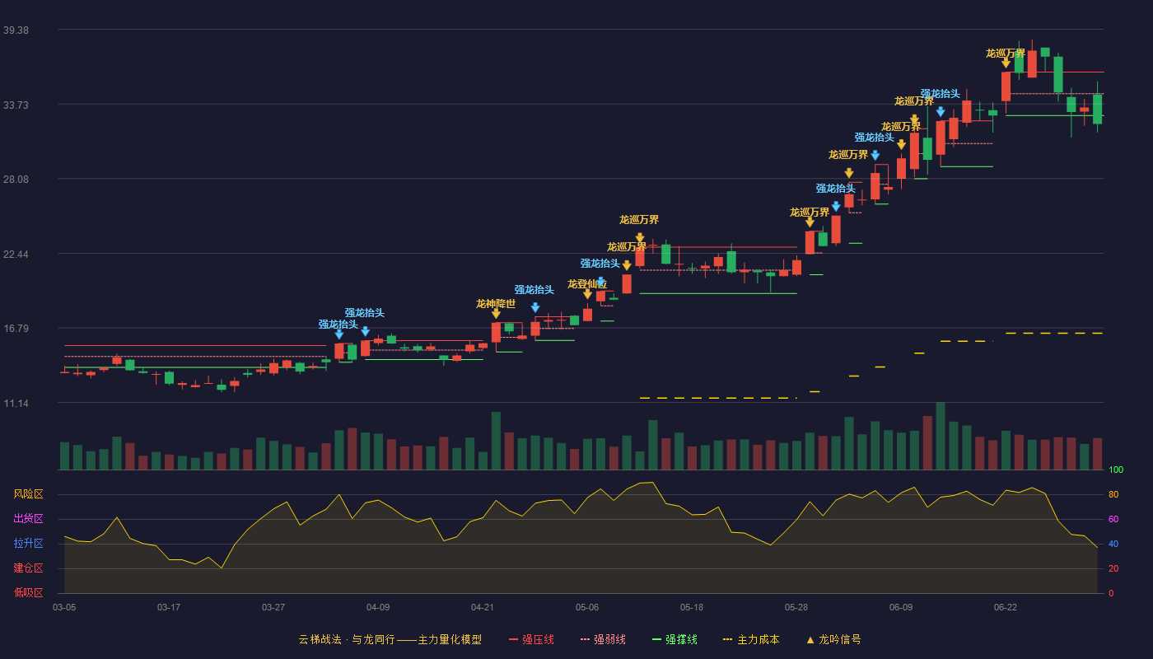
Task: Click the 06-22 date label
Action: [1006, 607]
